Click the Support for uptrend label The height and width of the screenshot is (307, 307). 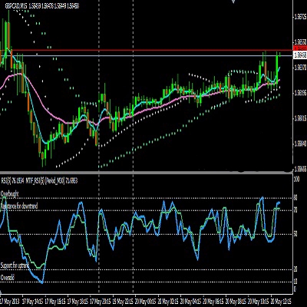15,266
